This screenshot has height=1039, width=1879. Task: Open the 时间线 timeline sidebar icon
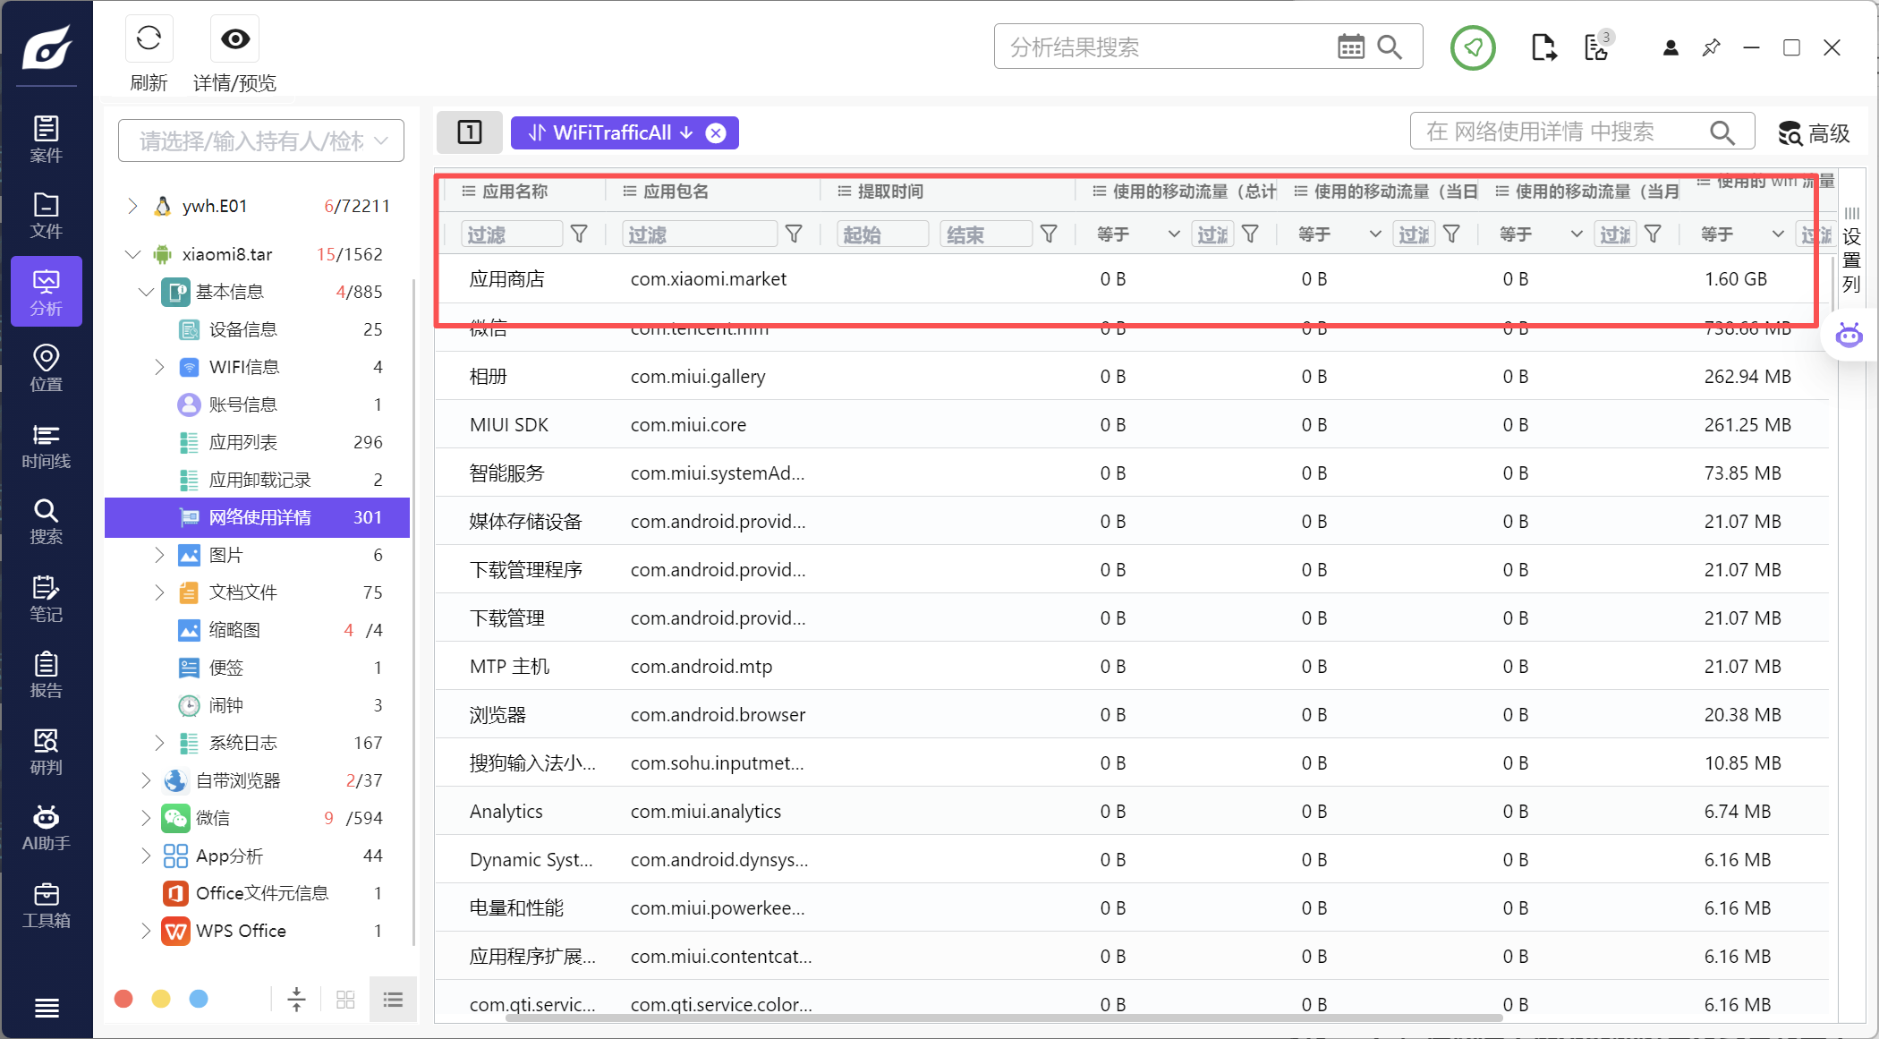tap(47, 446)
